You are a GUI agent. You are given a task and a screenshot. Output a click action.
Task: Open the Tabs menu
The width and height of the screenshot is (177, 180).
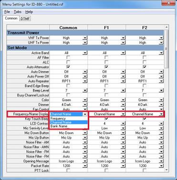pos(18,12)
